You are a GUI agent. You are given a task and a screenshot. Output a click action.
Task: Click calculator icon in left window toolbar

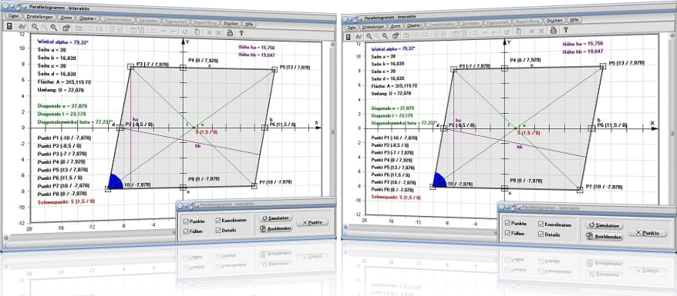[x=9, y=27]
